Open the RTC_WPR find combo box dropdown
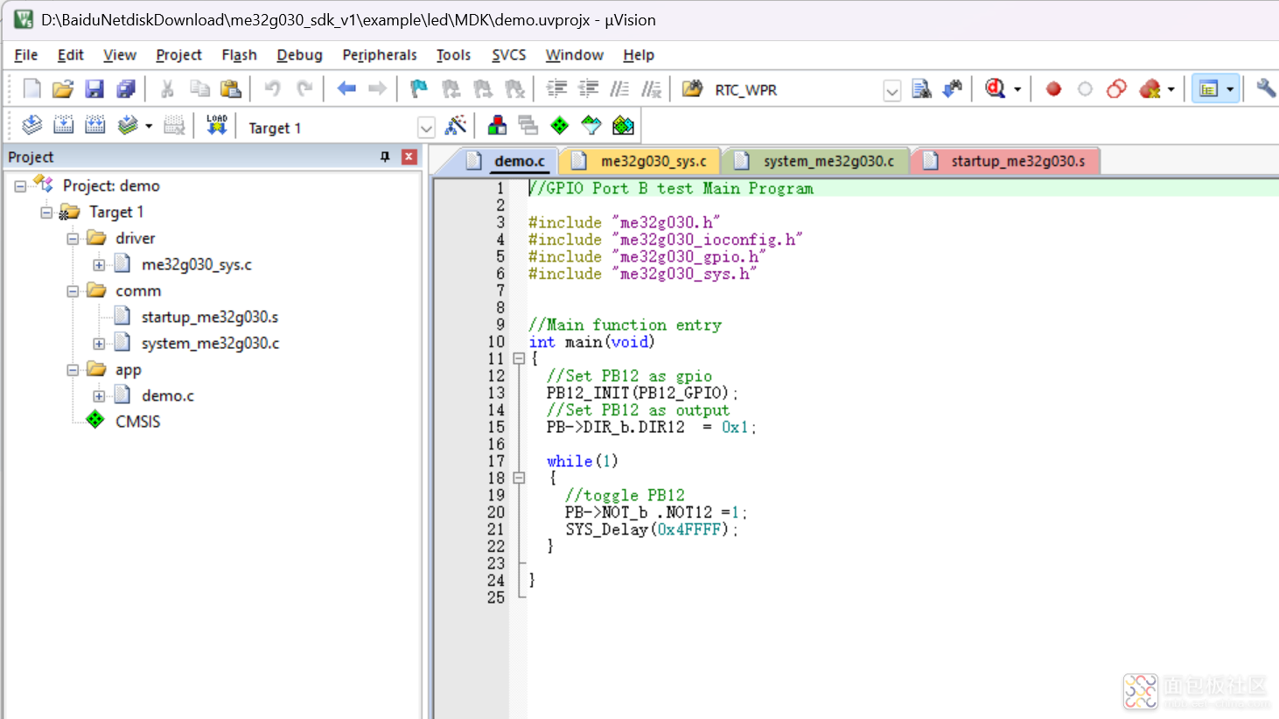This screenshot has width=1279, height=719. 891,90
